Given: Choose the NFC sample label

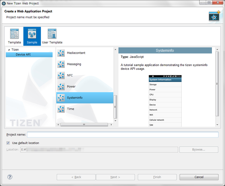Looking at the screenshot, I should (x=70, y=75).
